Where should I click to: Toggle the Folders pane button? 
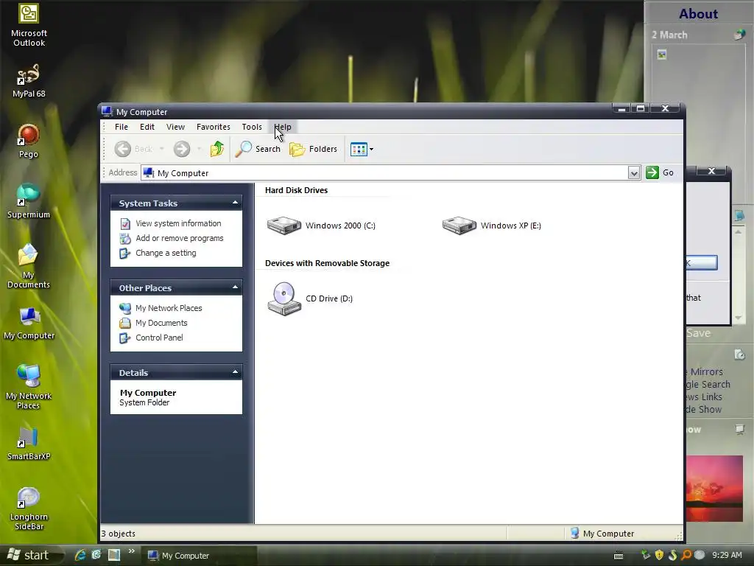(x=314, y=149)
